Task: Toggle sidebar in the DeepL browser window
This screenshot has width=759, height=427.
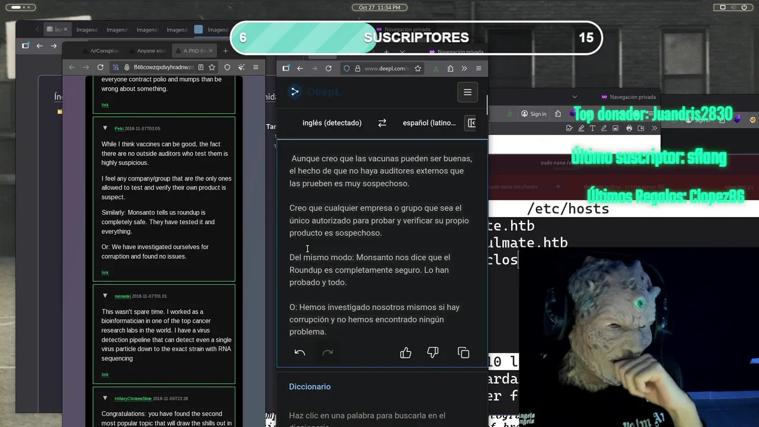Action: click(x=286, y=68)
